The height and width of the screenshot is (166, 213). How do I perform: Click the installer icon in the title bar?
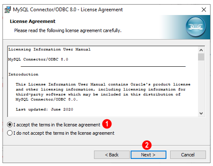pos(7,10)
